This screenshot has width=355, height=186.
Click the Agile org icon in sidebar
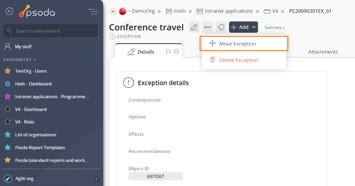[7, 179]
